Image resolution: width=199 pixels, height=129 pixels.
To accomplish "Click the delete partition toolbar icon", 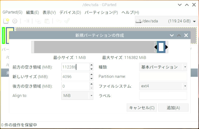I will [x=15, y=21].
